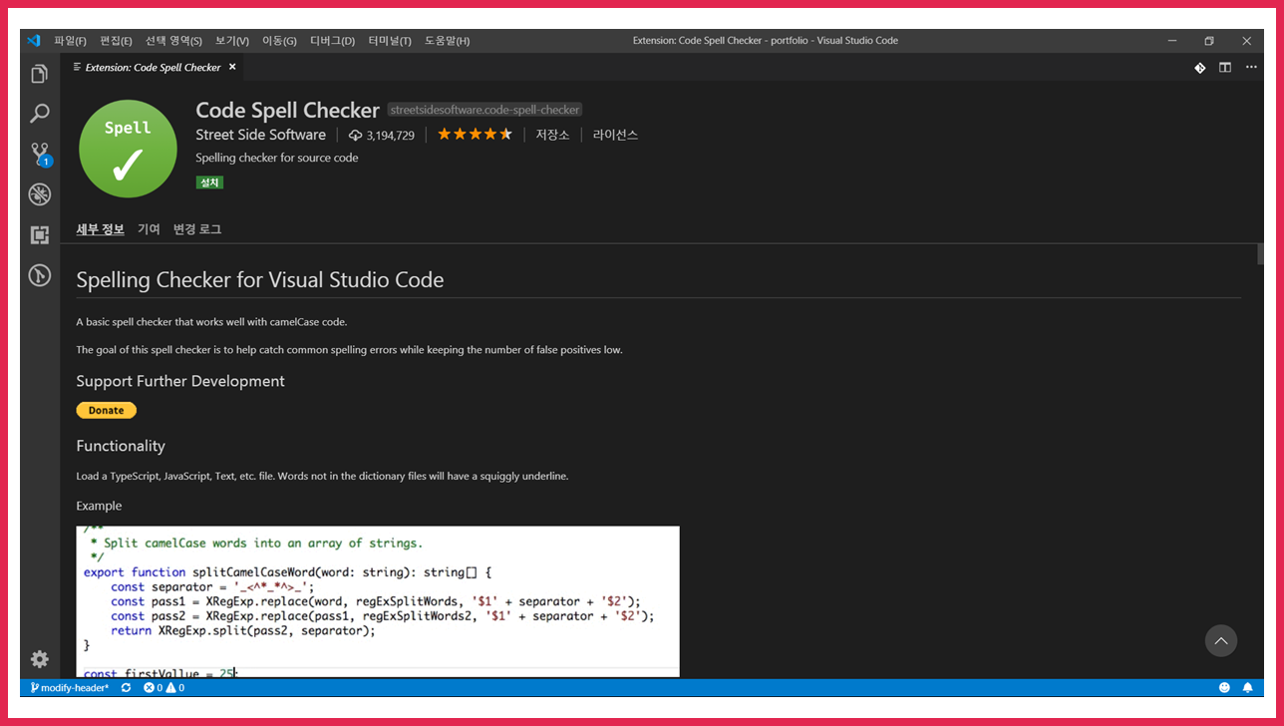Close the Extension: Code Spell Checker tab

coord(232,67)
